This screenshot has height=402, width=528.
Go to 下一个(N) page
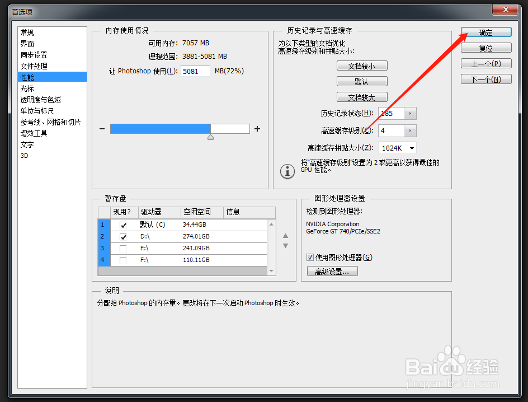(486, 79)
